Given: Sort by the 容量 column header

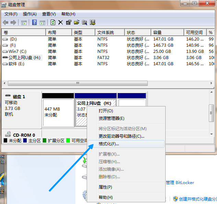Looking at the screenshot, I should [x=167, y=33].
